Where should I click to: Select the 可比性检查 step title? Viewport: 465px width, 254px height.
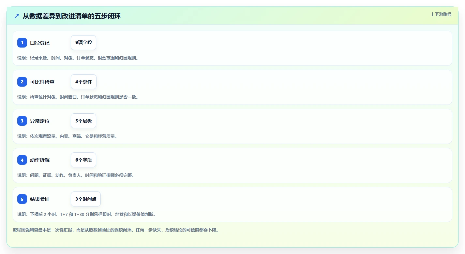42,82
